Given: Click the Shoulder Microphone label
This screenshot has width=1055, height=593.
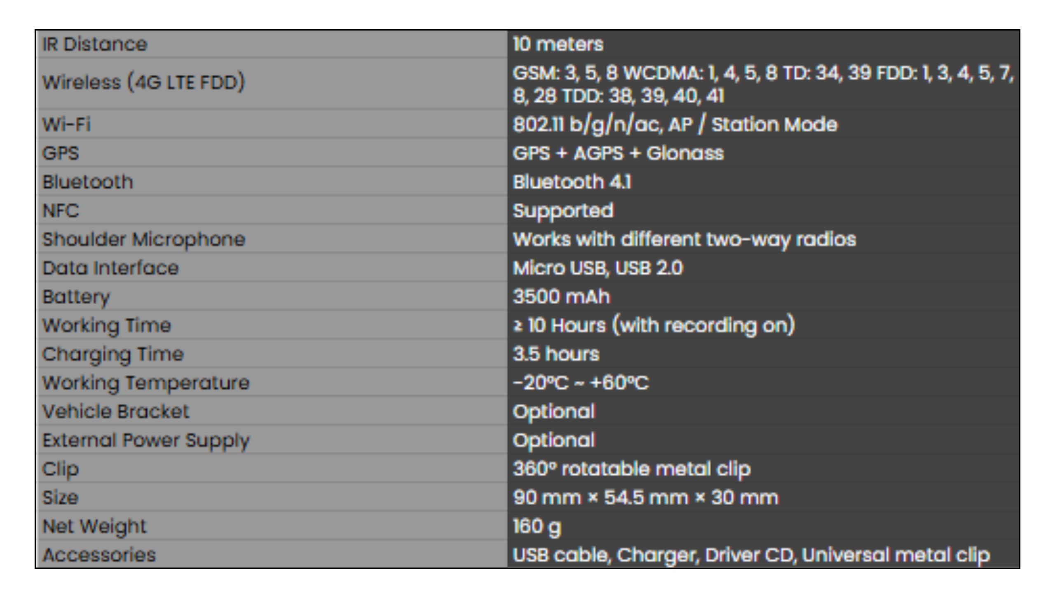Looking at the screenshot, I should [144, 240].
